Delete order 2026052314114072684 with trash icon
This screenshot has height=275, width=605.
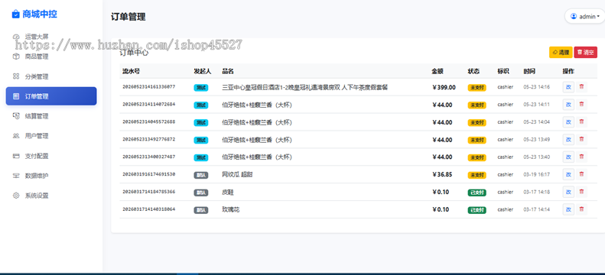(x=581, y=105)
